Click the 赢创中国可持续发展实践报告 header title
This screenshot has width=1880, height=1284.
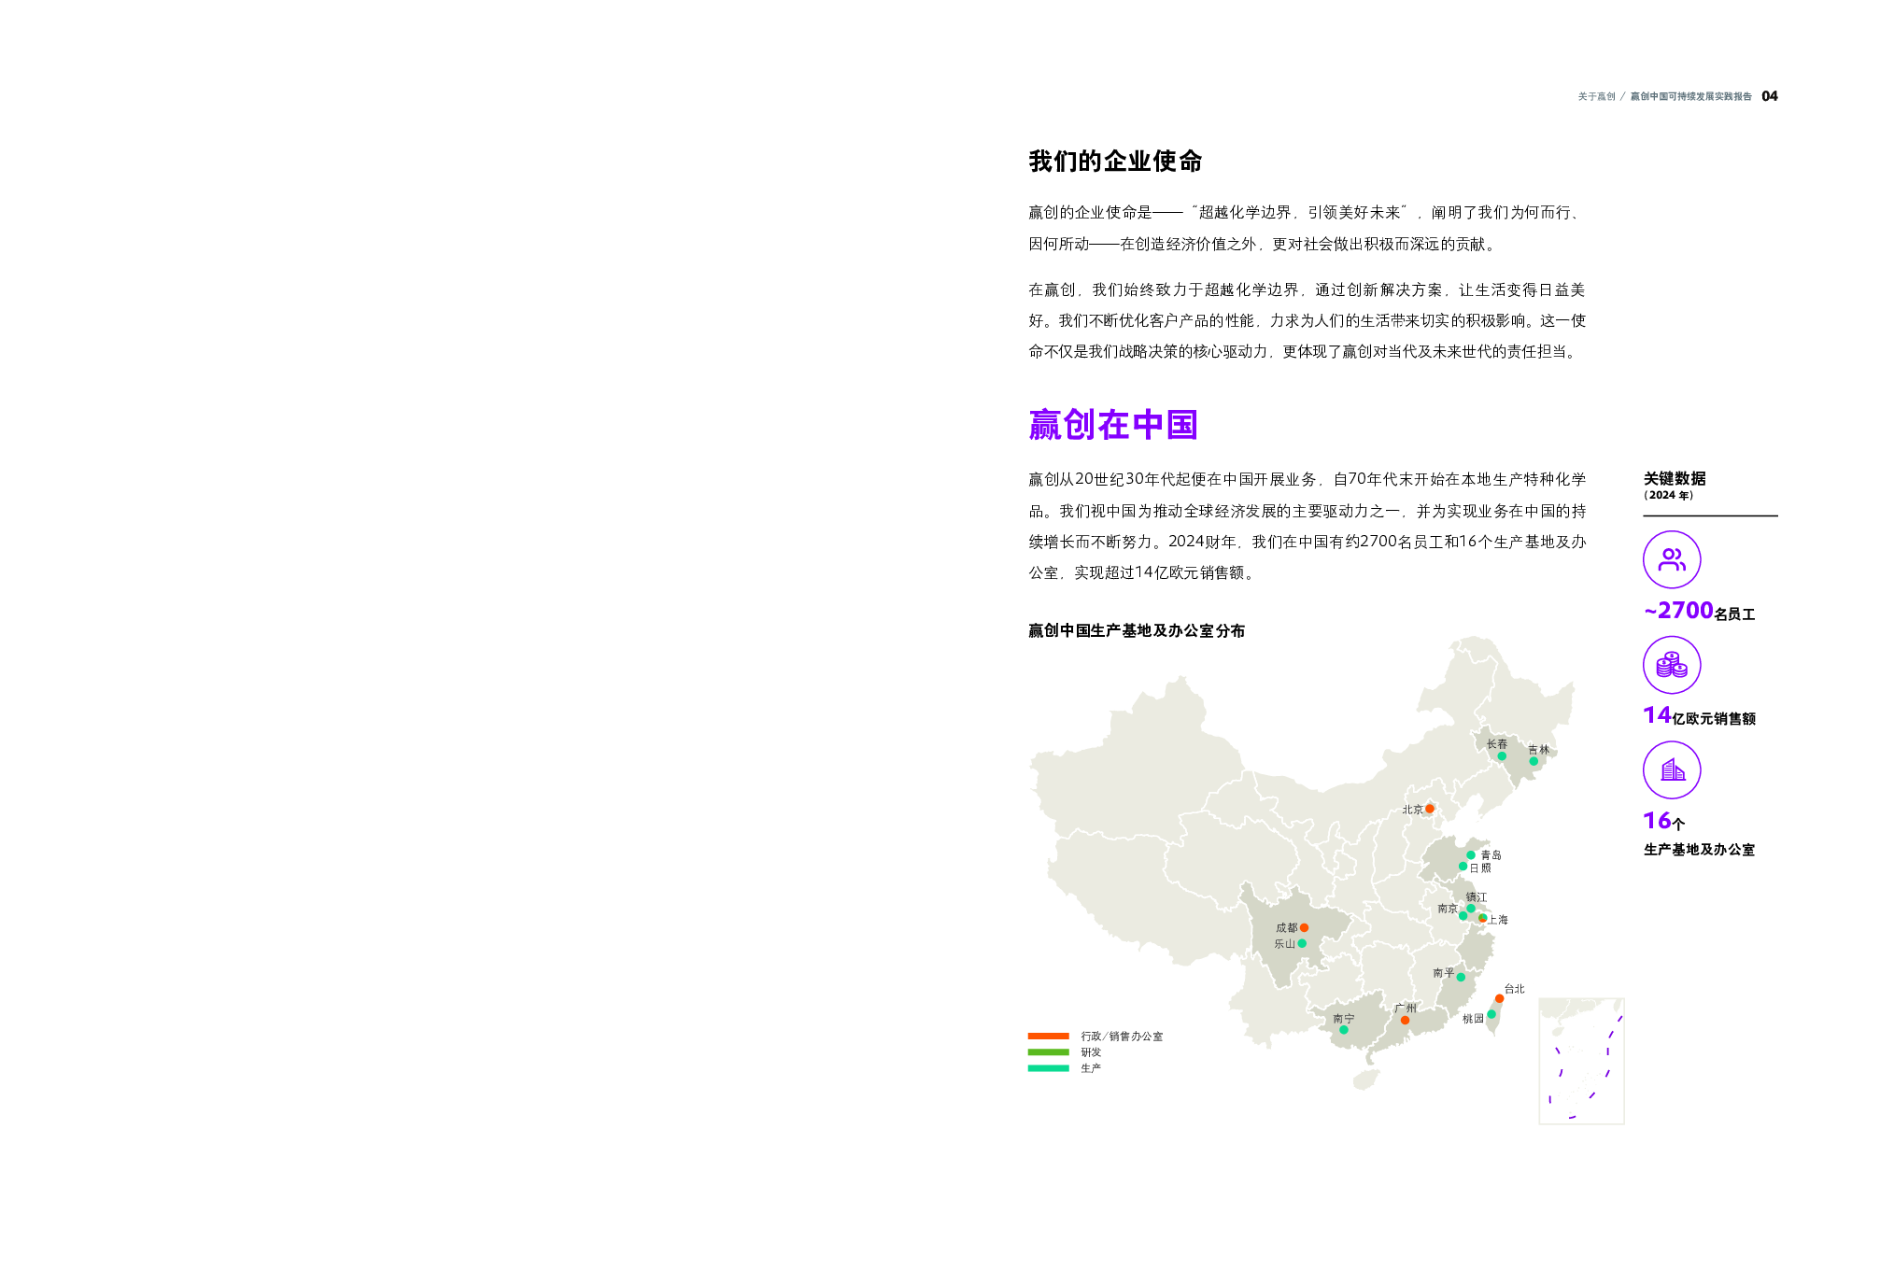point(1690,96)
